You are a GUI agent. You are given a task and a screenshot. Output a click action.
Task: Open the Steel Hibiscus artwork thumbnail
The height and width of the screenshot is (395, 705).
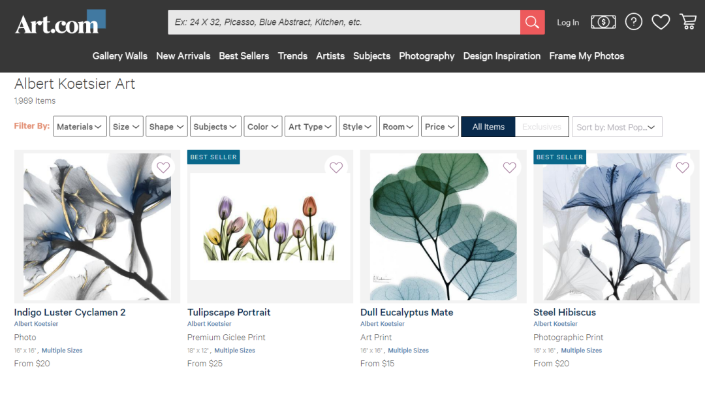(x=616, y=227)
